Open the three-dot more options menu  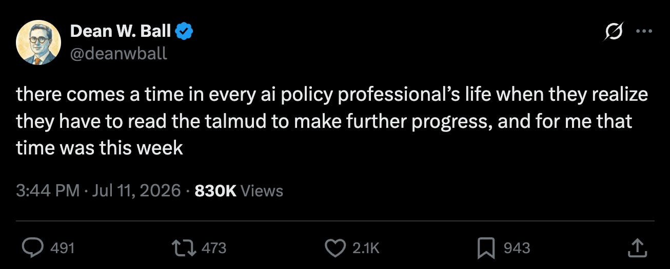643,32
